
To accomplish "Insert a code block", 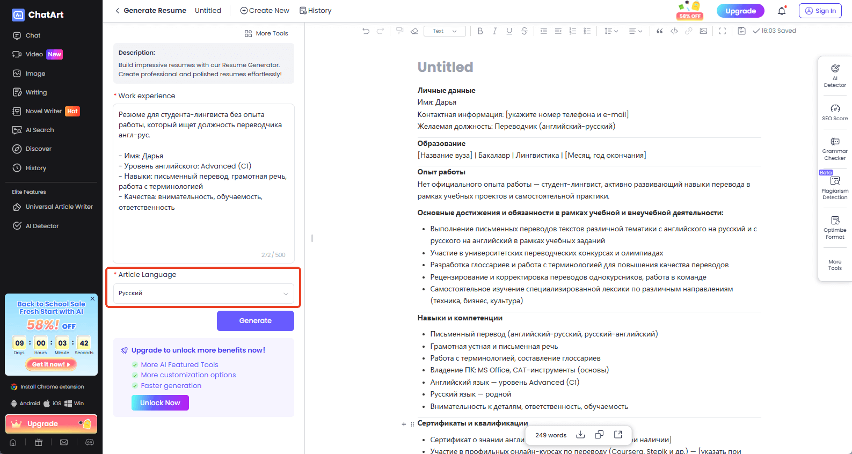I will [674, 31].
